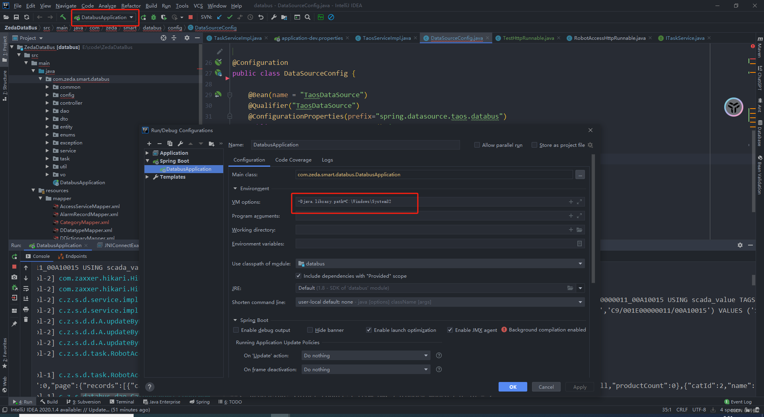Viewport: 764px width, 417px height.
Task: Expand the VM options field editor
Action: pyautogui.click(x=579, y=202)
